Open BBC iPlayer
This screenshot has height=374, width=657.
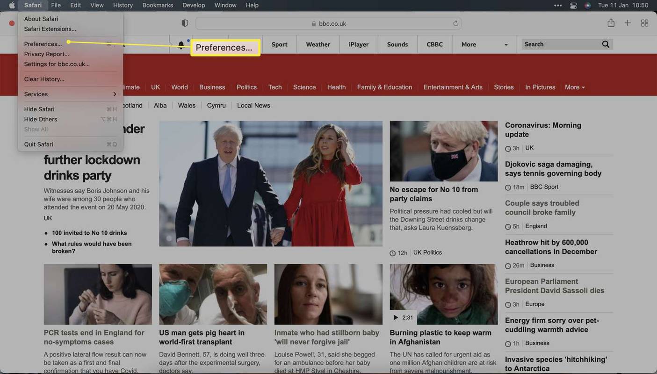pyautogui.click(x=359, y=44)
